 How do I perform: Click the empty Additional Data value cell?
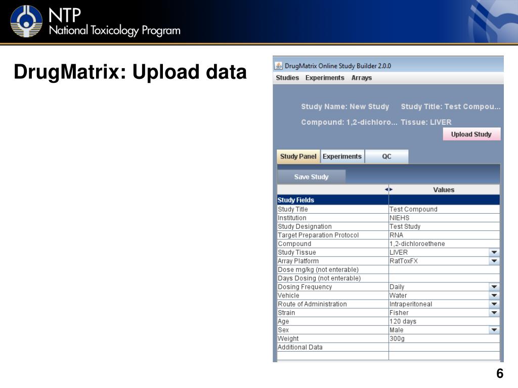444,347
